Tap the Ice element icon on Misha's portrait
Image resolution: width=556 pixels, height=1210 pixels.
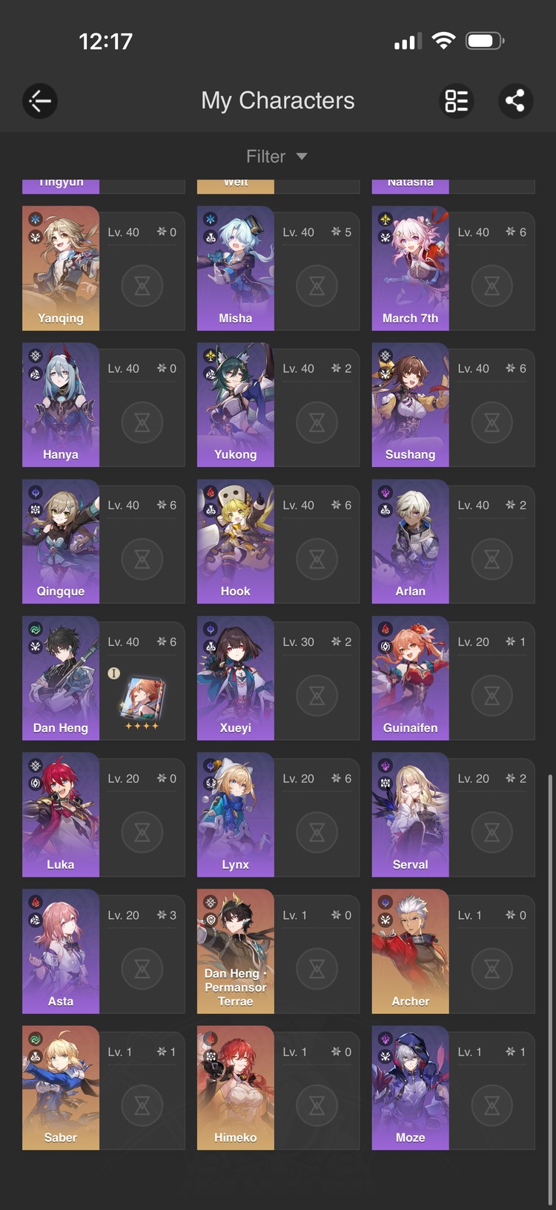[x=211, y=220]
